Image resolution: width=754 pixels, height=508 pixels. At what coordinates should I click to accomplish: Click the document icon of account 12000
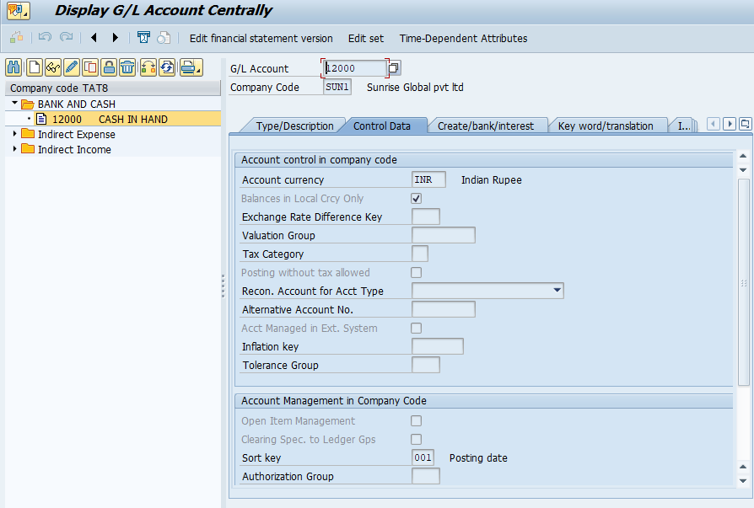click(42, 119)
